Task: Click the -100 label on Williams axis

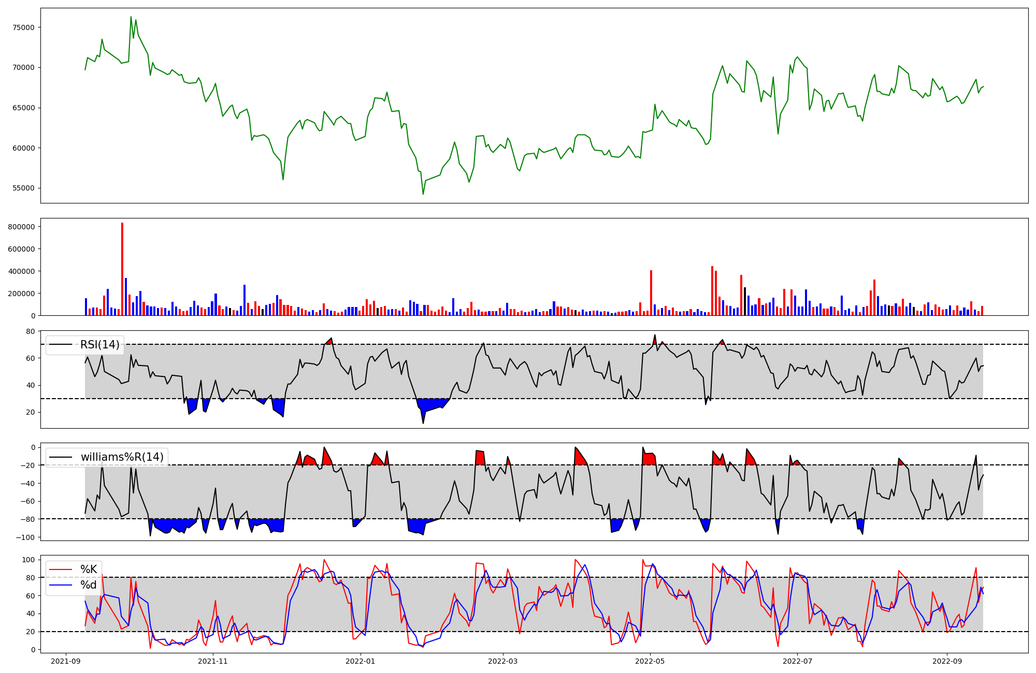Action: (x=25, y=537)
